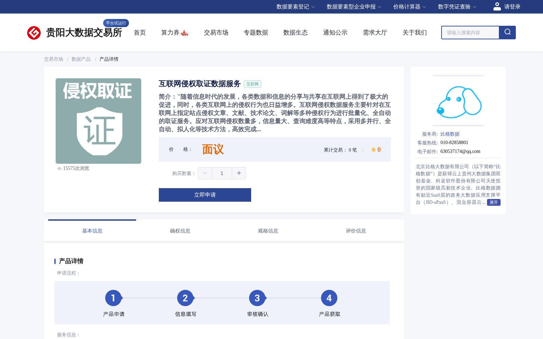The height and width of the screenshot is (339, 543).
Task: Open 数据生态 navigation item
Action: click(296, 33)
